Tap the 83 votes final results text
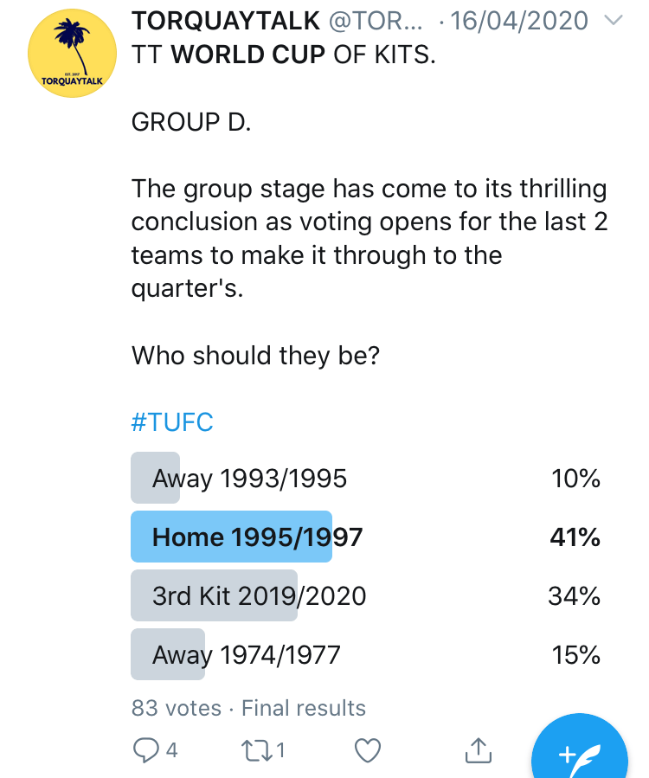This screenshot has height=778, width=649. (x=248, y=708)
